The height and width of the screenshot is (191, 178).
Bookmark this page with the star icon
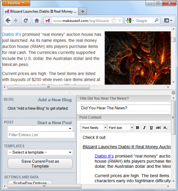[114, 21]
